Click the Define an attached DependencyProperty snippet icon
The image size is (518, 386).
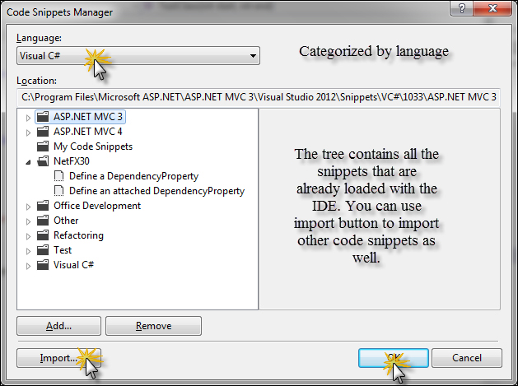point(58,191)
